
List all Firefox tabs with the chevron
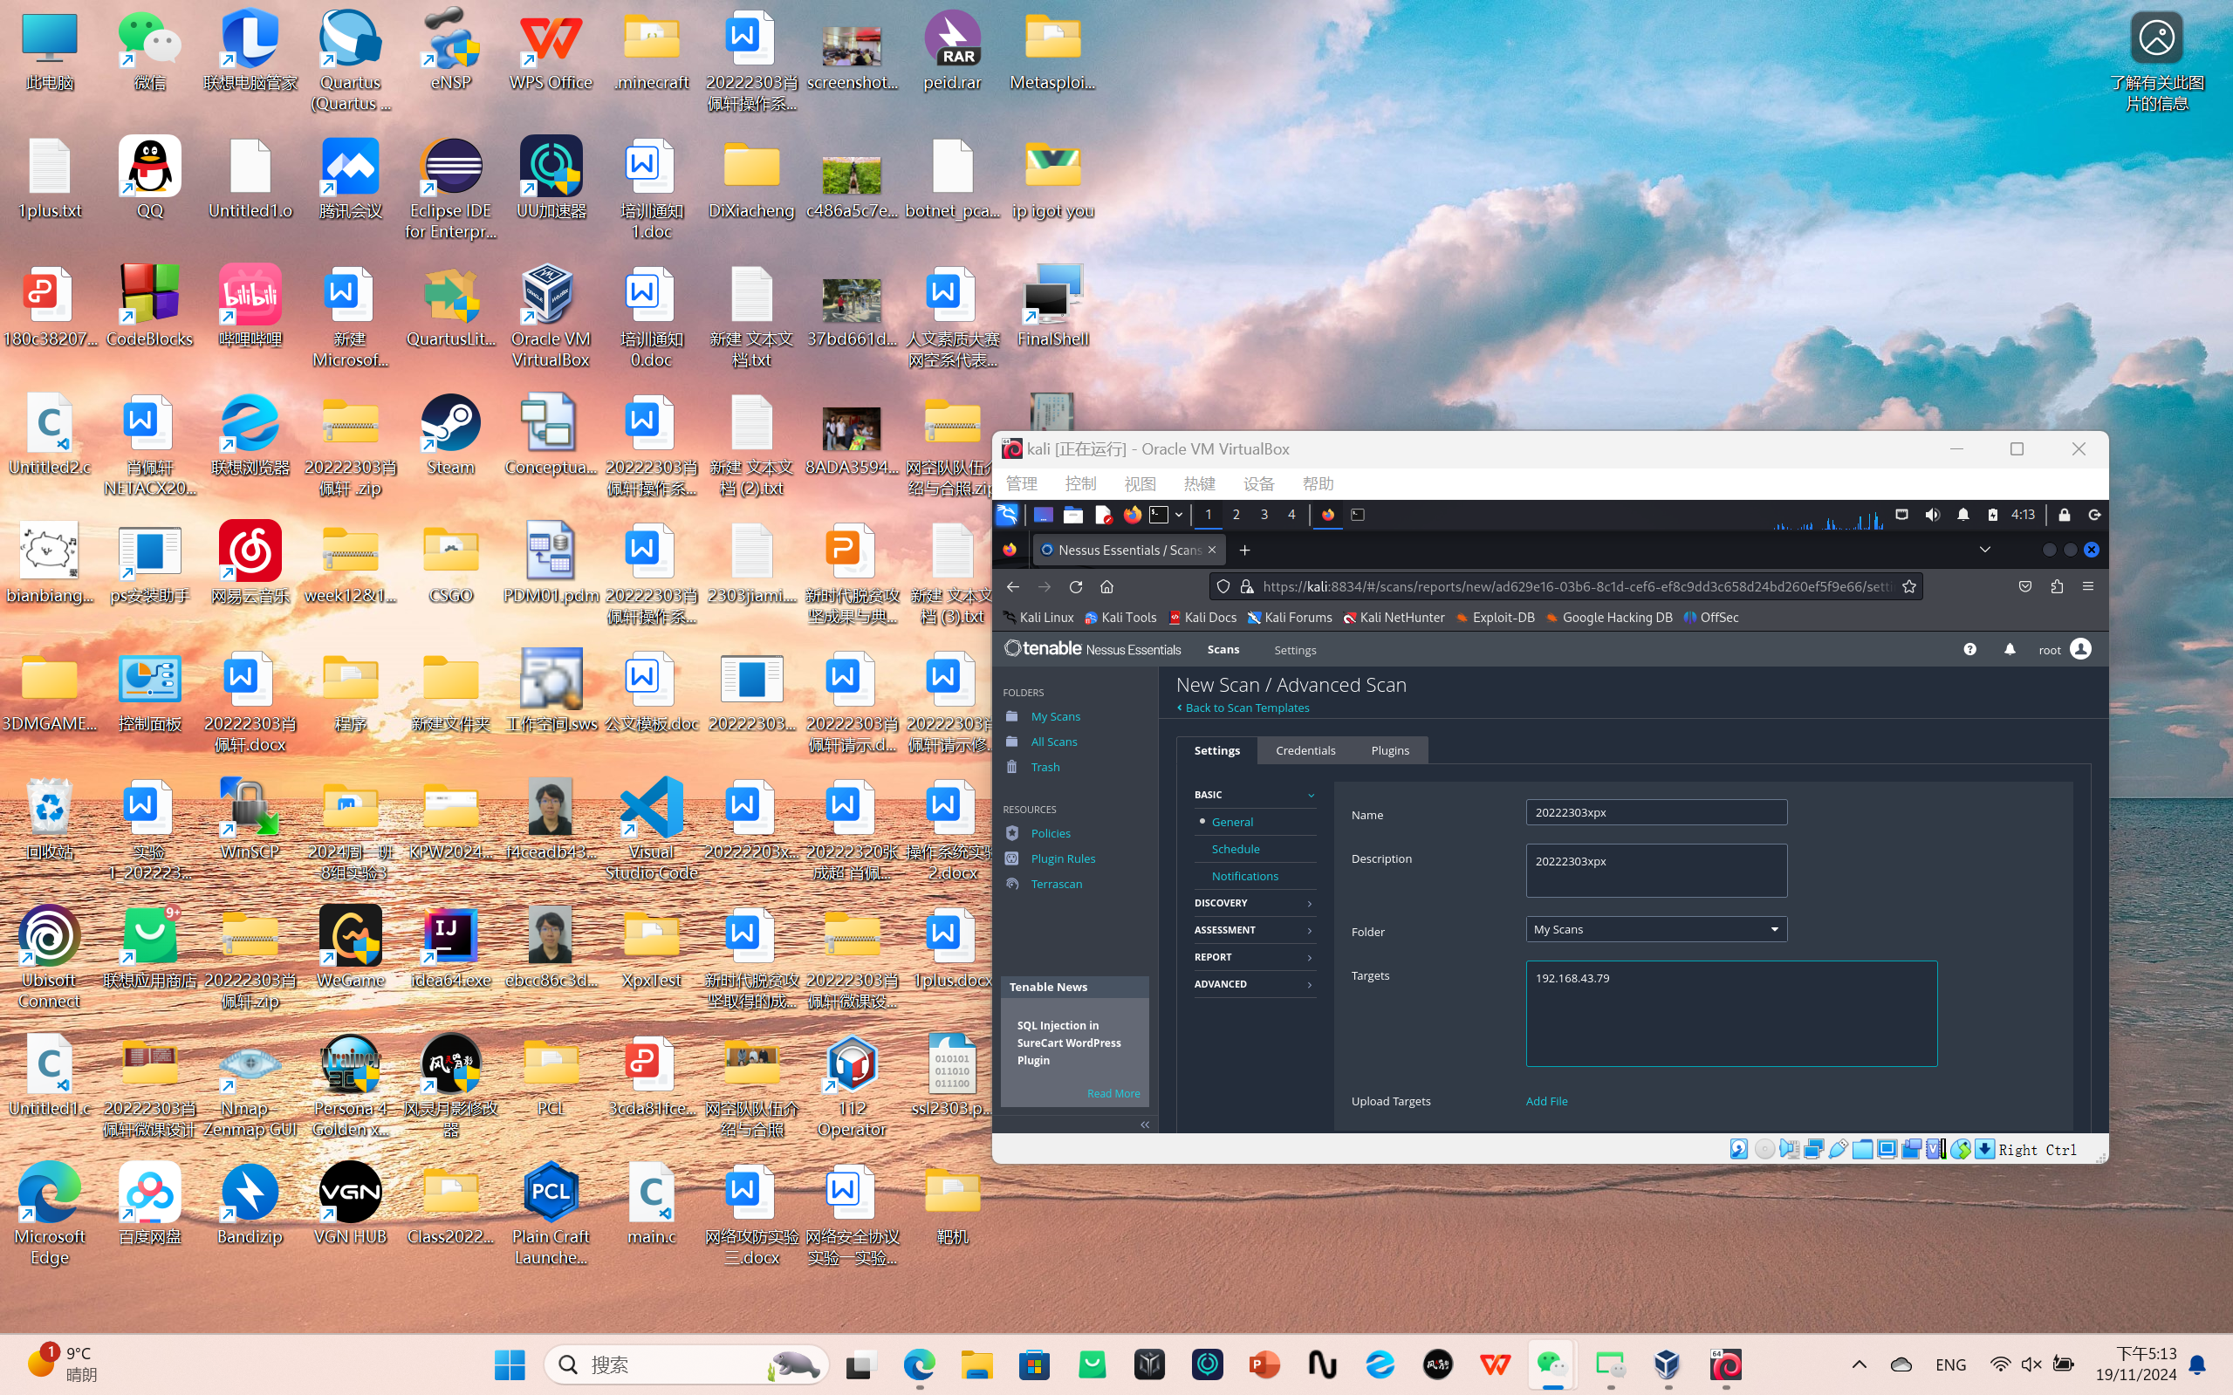1985,550
